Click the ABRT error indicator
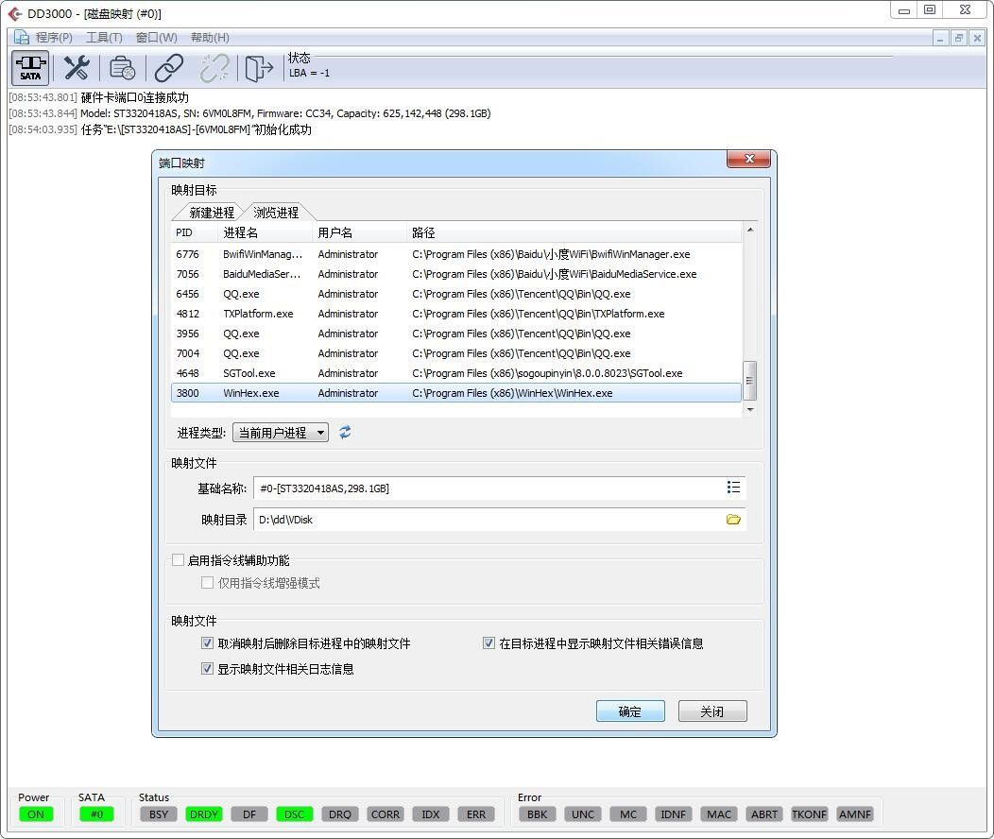Viewport: 994px width, 839px height. (x=763, y=814)
